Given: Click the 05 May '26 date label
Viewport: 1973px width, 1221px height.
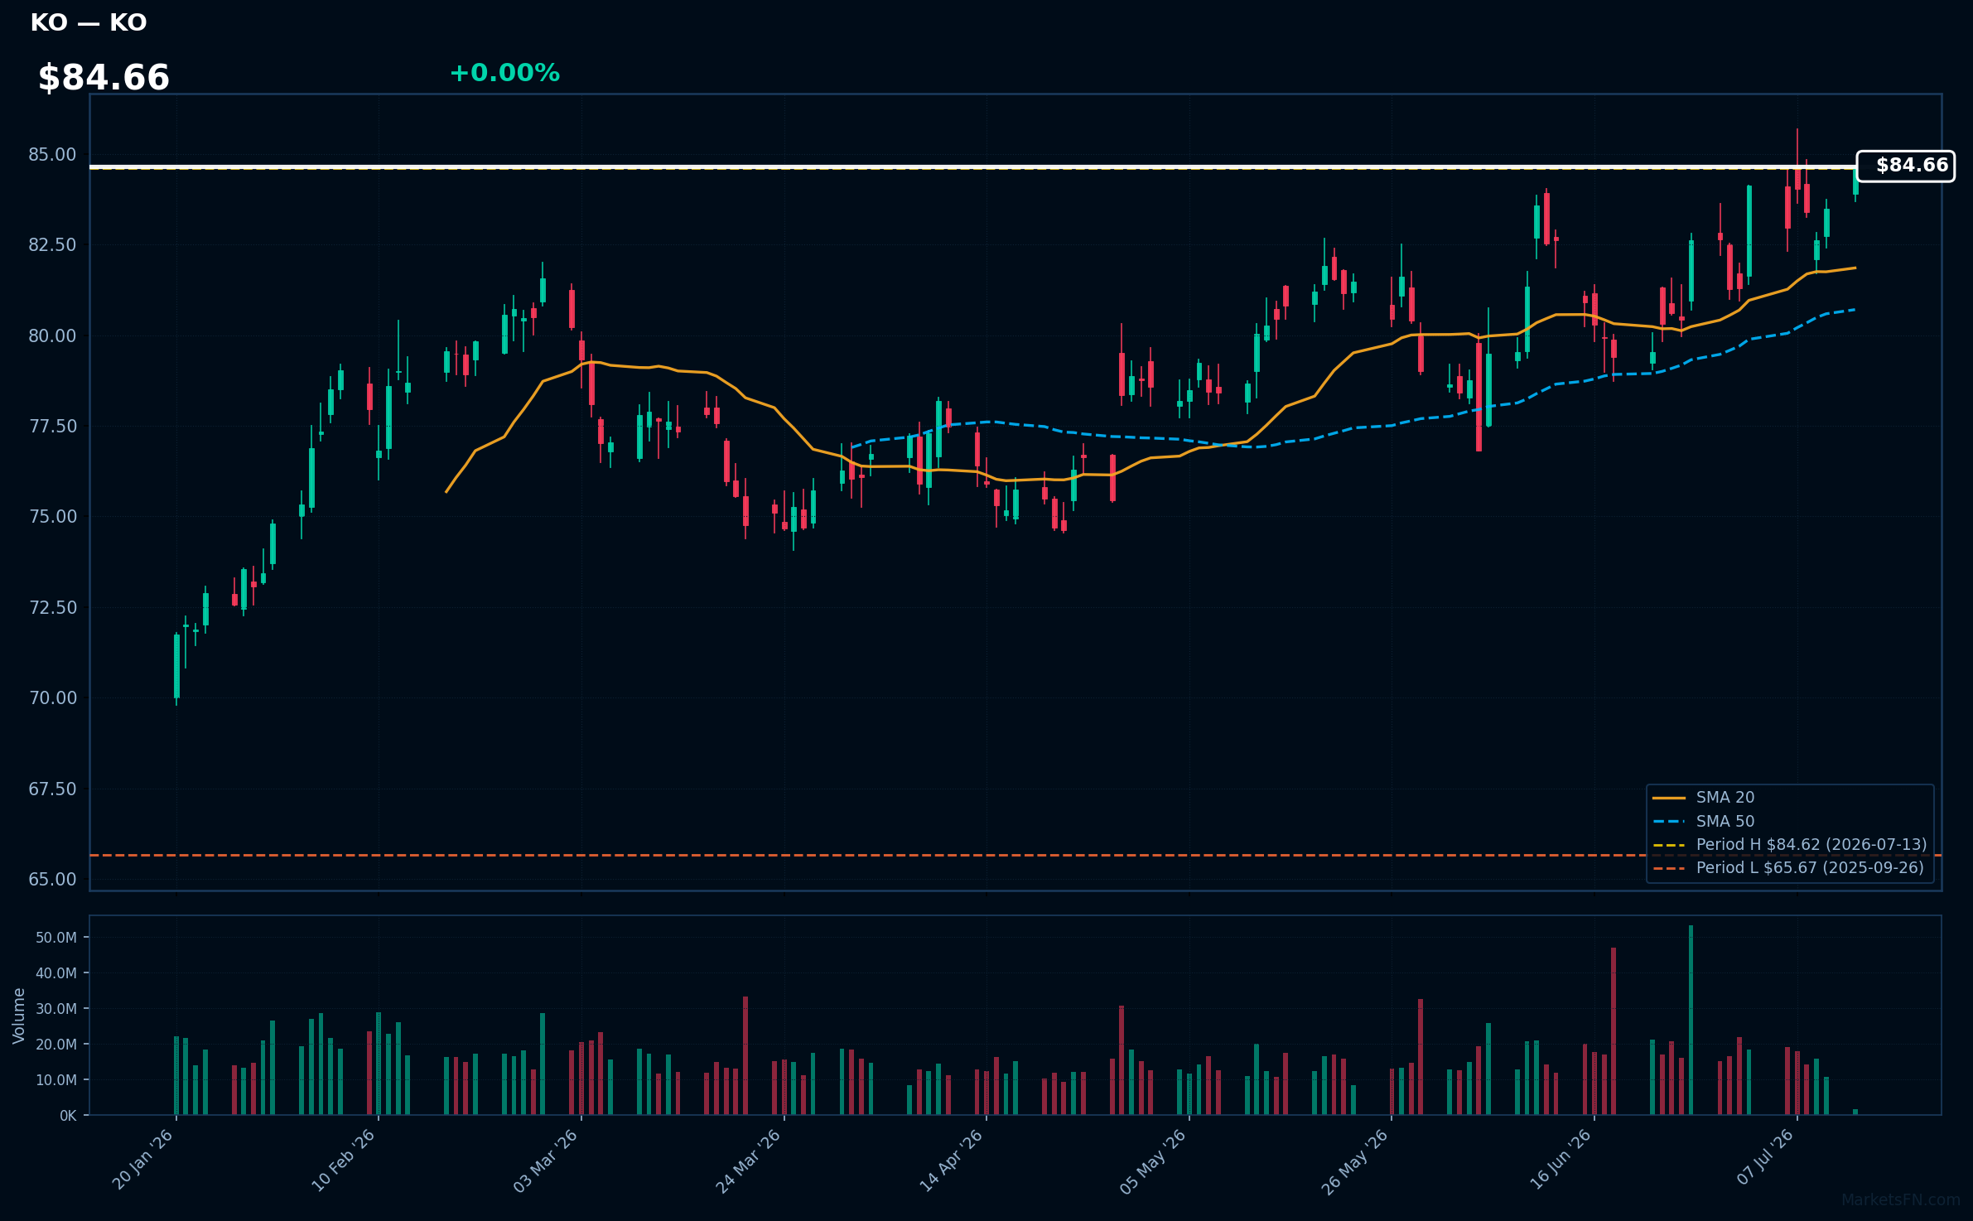Looking at the screenshot, I should [1153, 1161].
